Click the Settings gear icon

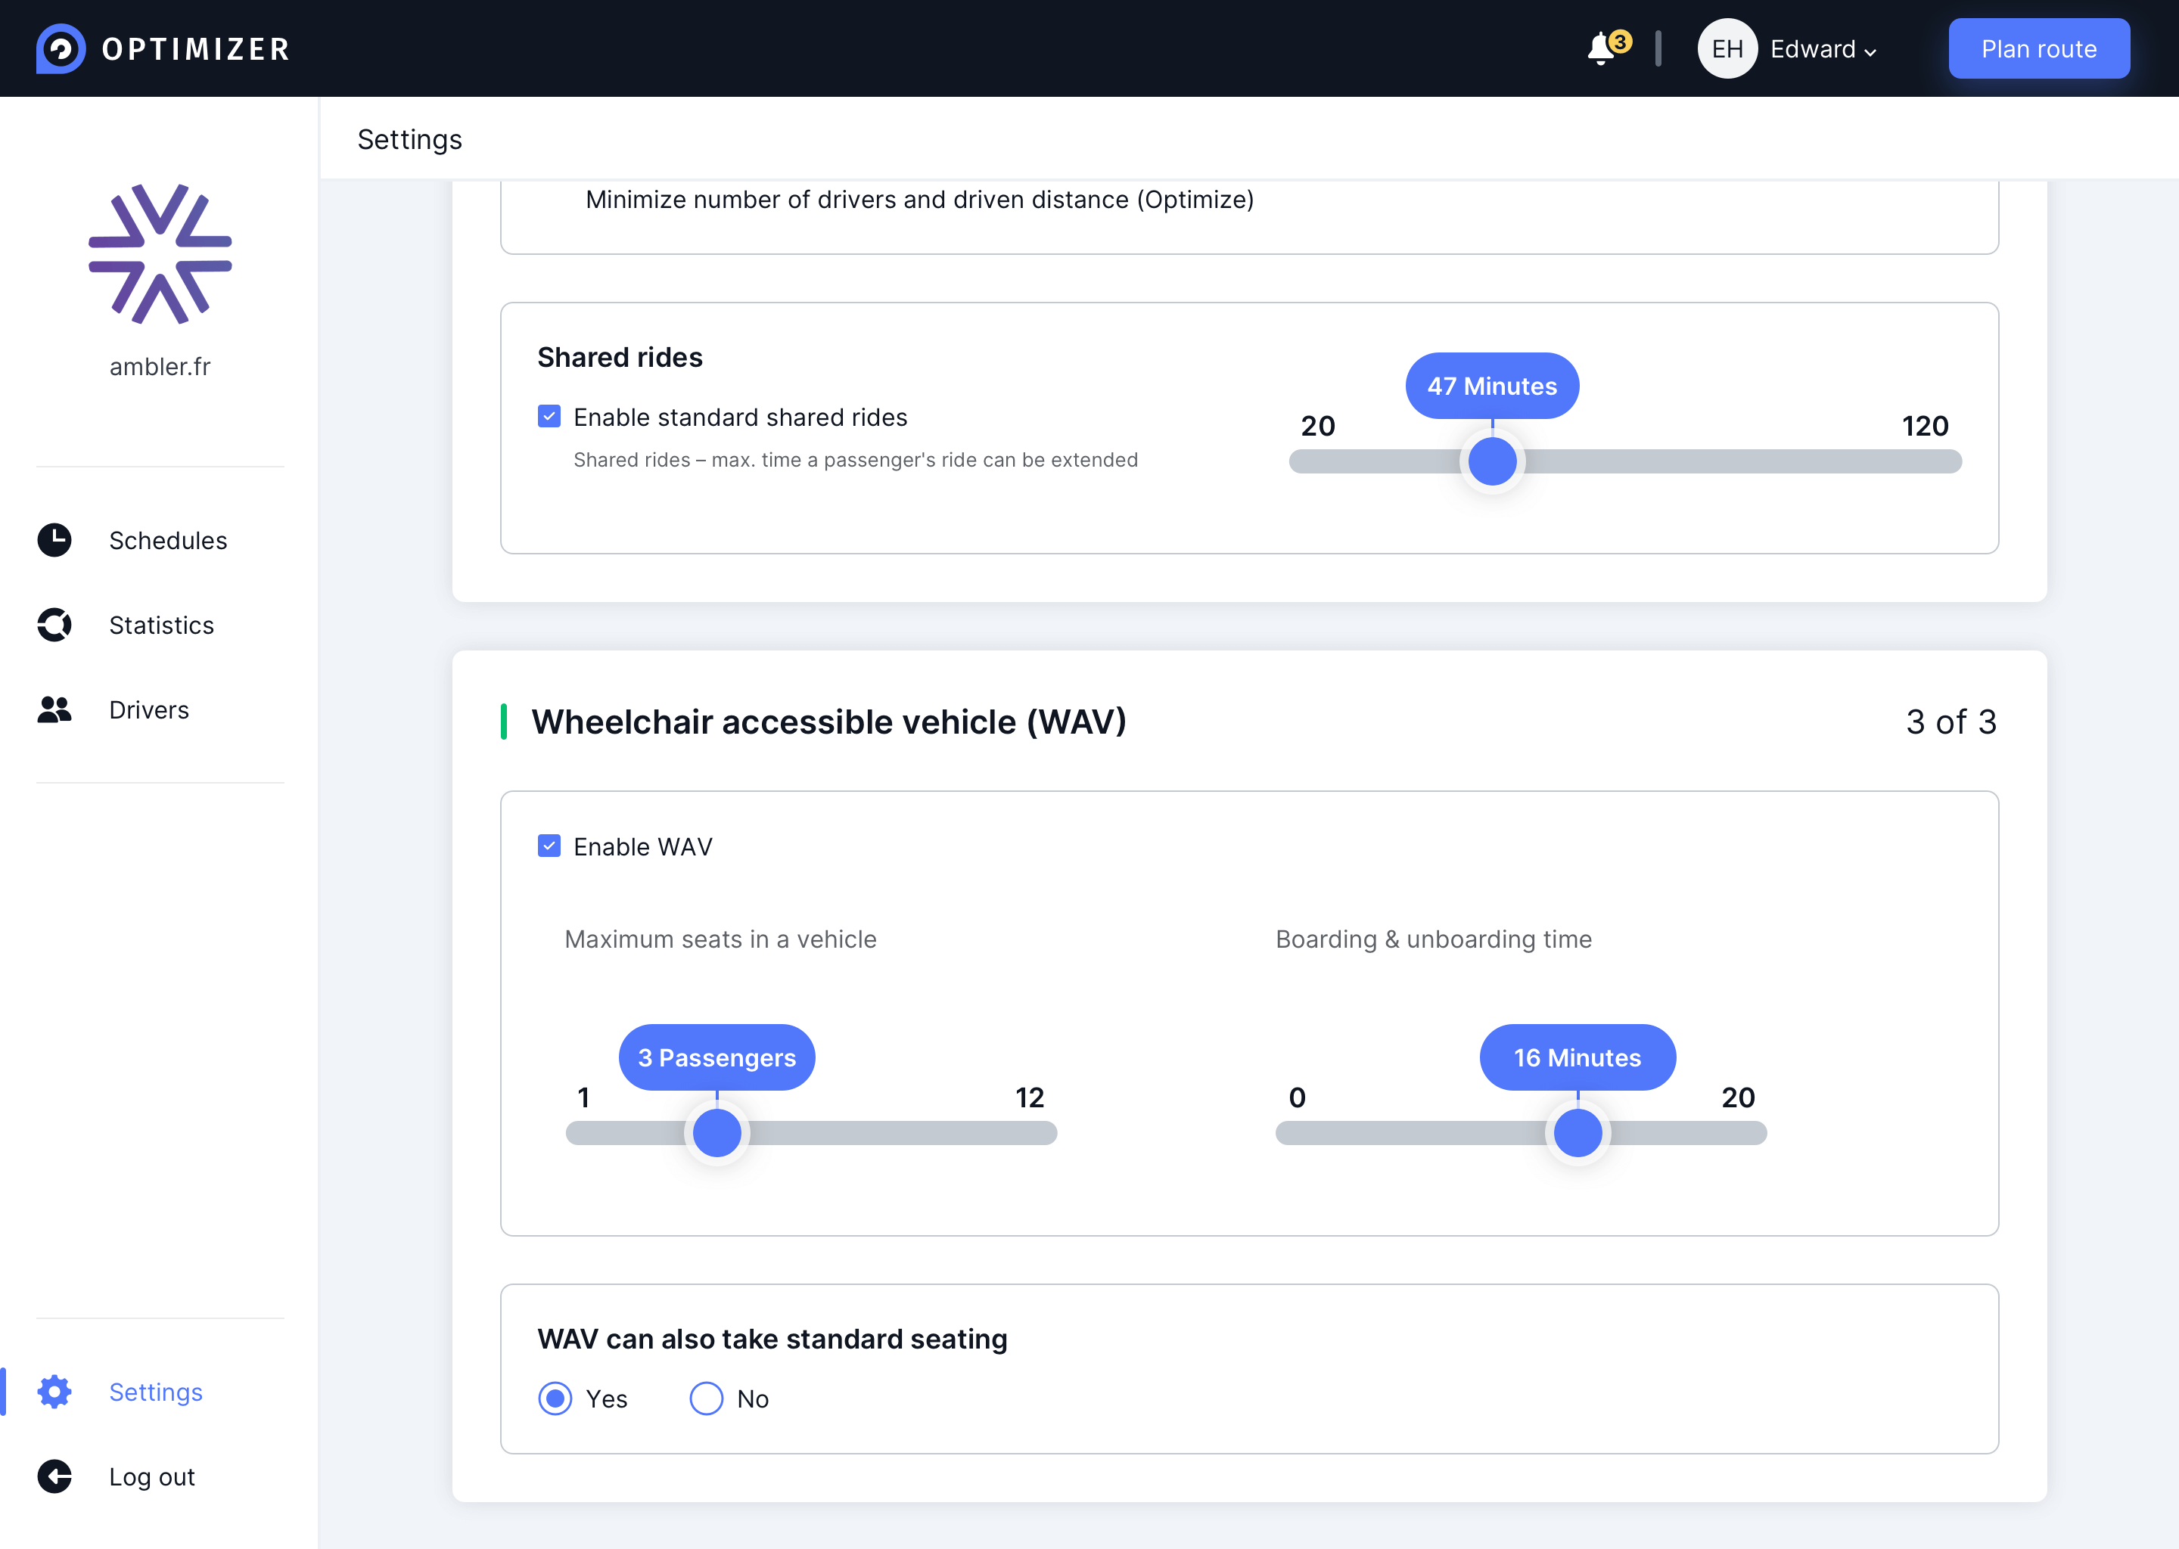coord(54,1392)
